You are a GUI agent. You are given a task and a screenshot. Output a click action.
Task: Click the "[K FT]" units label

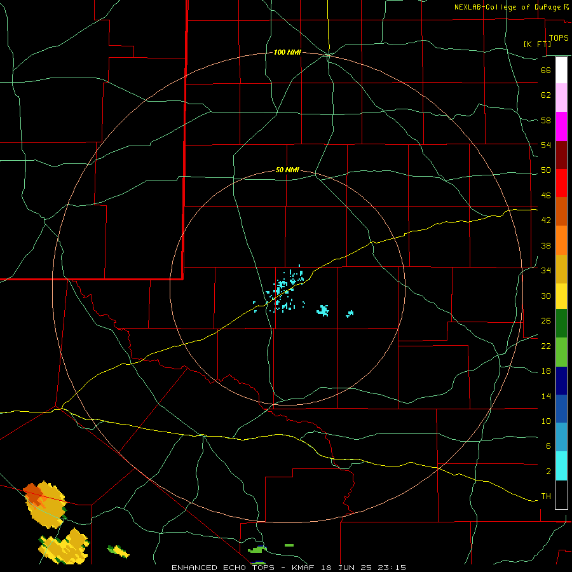(537, 44)
